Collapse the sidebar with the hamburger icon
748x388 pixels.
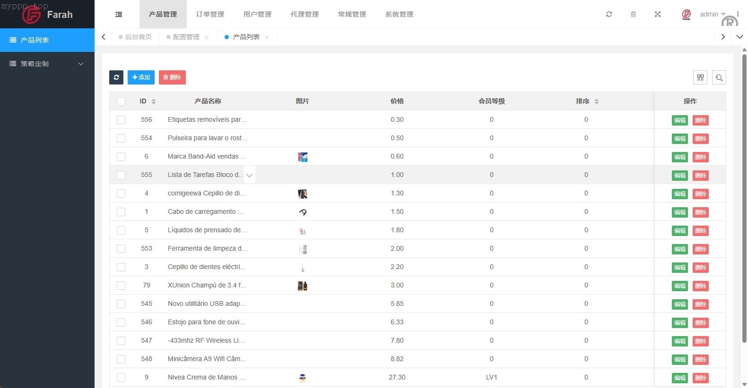point(119,15)
